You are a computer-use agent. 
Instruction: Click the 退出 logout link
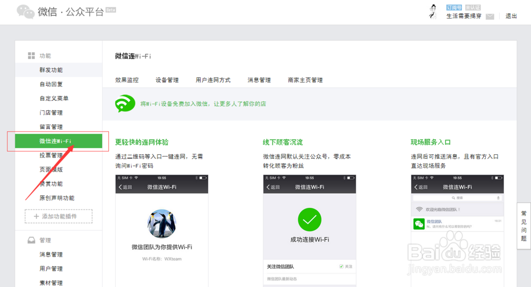[x=511, y=16]
